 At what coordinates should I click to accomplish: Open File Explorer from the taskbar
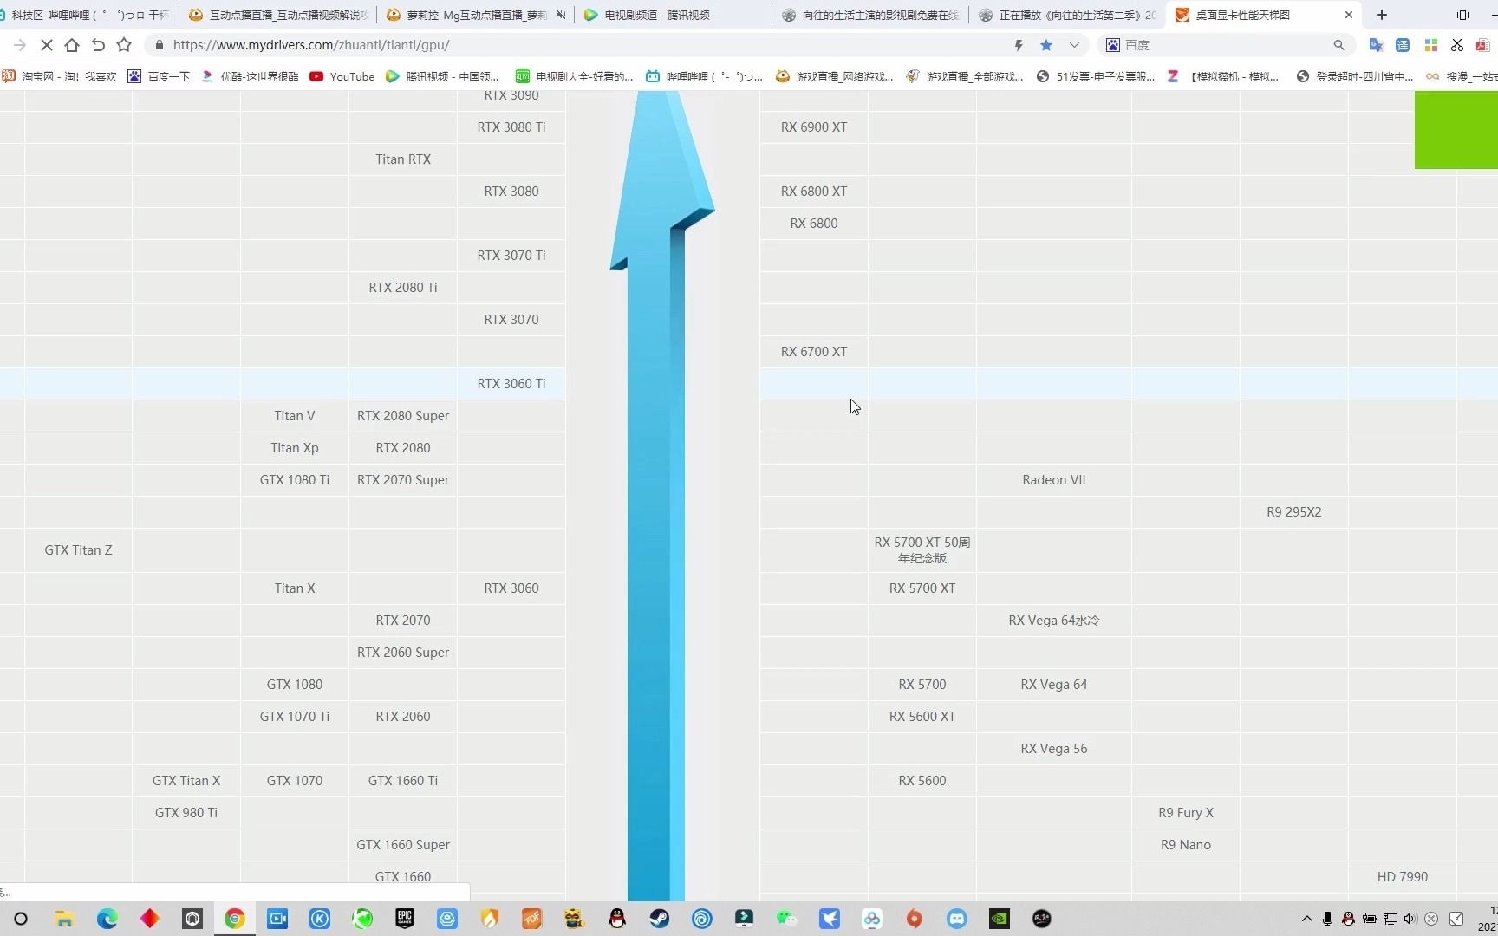[x=64, y=919]
